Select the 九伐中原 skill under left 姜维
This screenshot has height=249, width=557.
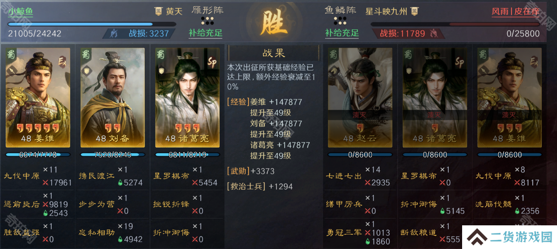[22, 176]
